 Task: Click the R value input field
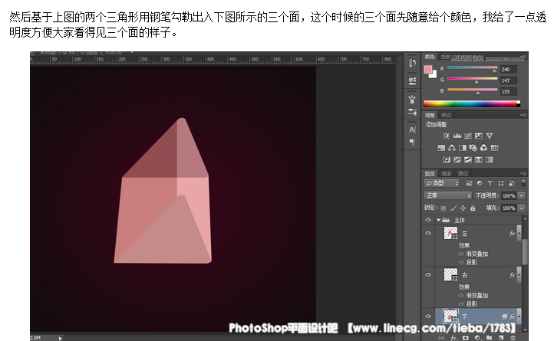click(x=509, y=69)
